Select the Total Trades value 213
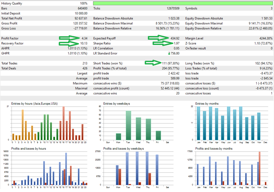 point(85,63)
